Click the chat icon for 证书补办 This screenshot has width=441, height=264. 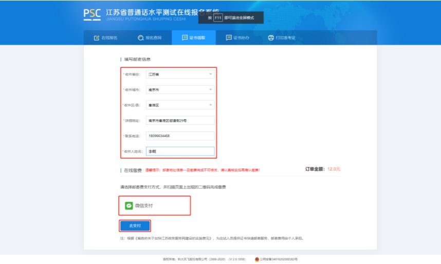pos(229,37)
